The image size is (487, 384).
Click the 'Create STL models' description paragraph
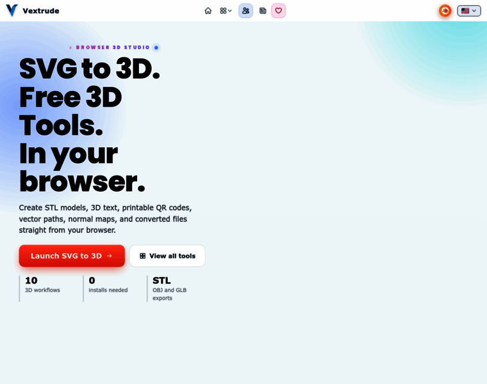pyautogui.click(x=105, y=219)
